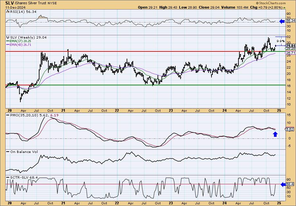Click the EMA(17) 28.25 legend label

point(20,41)
